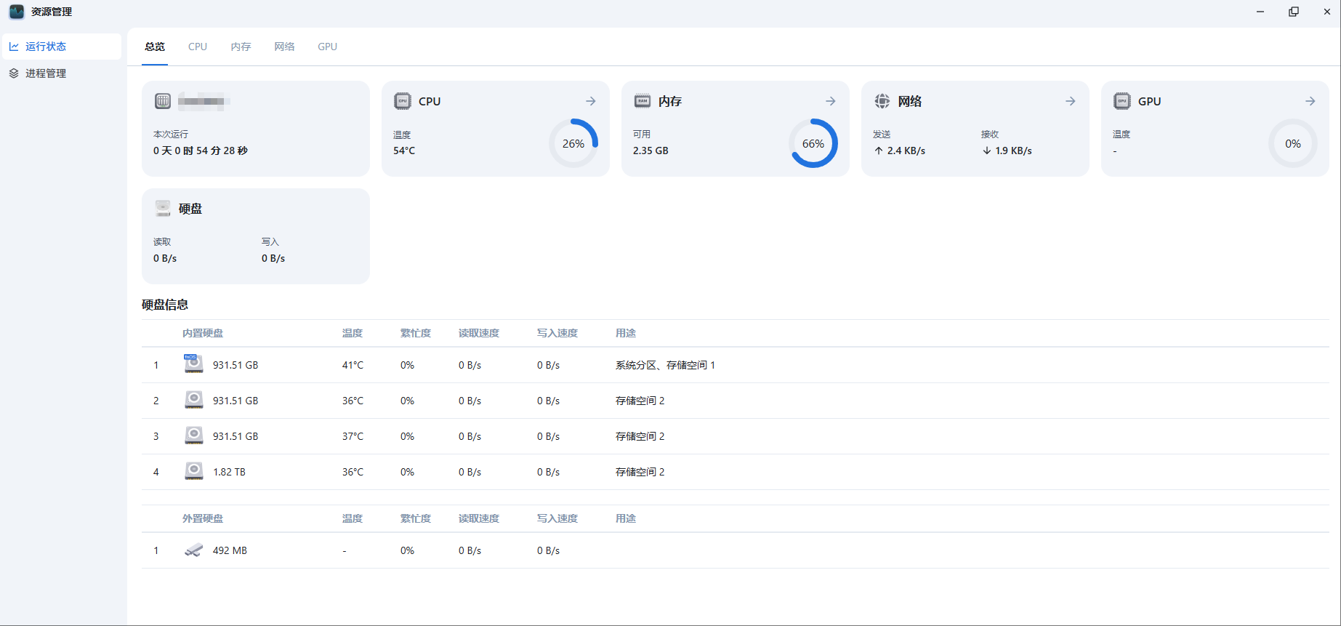
Task: Click the 1.82 TB capacity text
Action: pyautogui.click(x=229, y=472)
